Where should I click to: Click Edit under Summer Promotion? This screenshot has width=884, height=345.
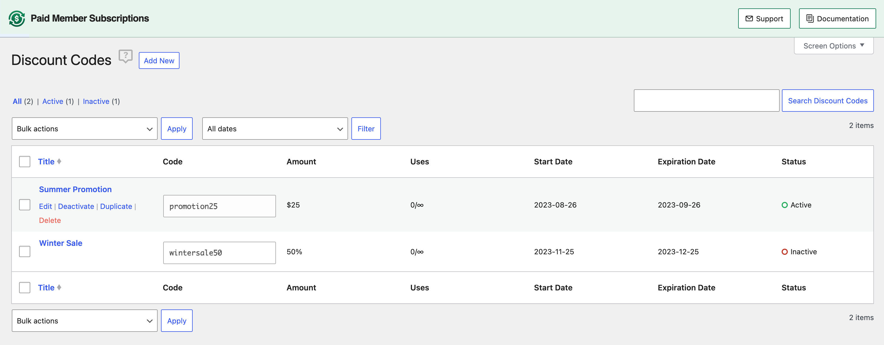click(45, 206)
